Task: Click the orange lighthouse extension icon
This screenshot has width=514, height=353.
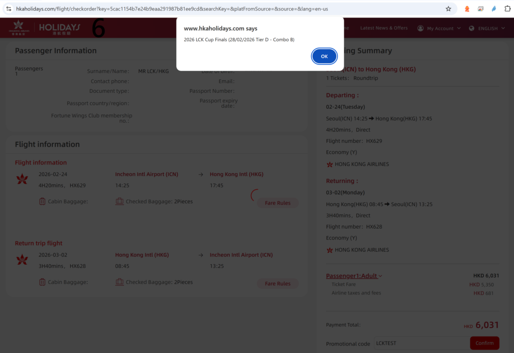Action: click(467, 9)
